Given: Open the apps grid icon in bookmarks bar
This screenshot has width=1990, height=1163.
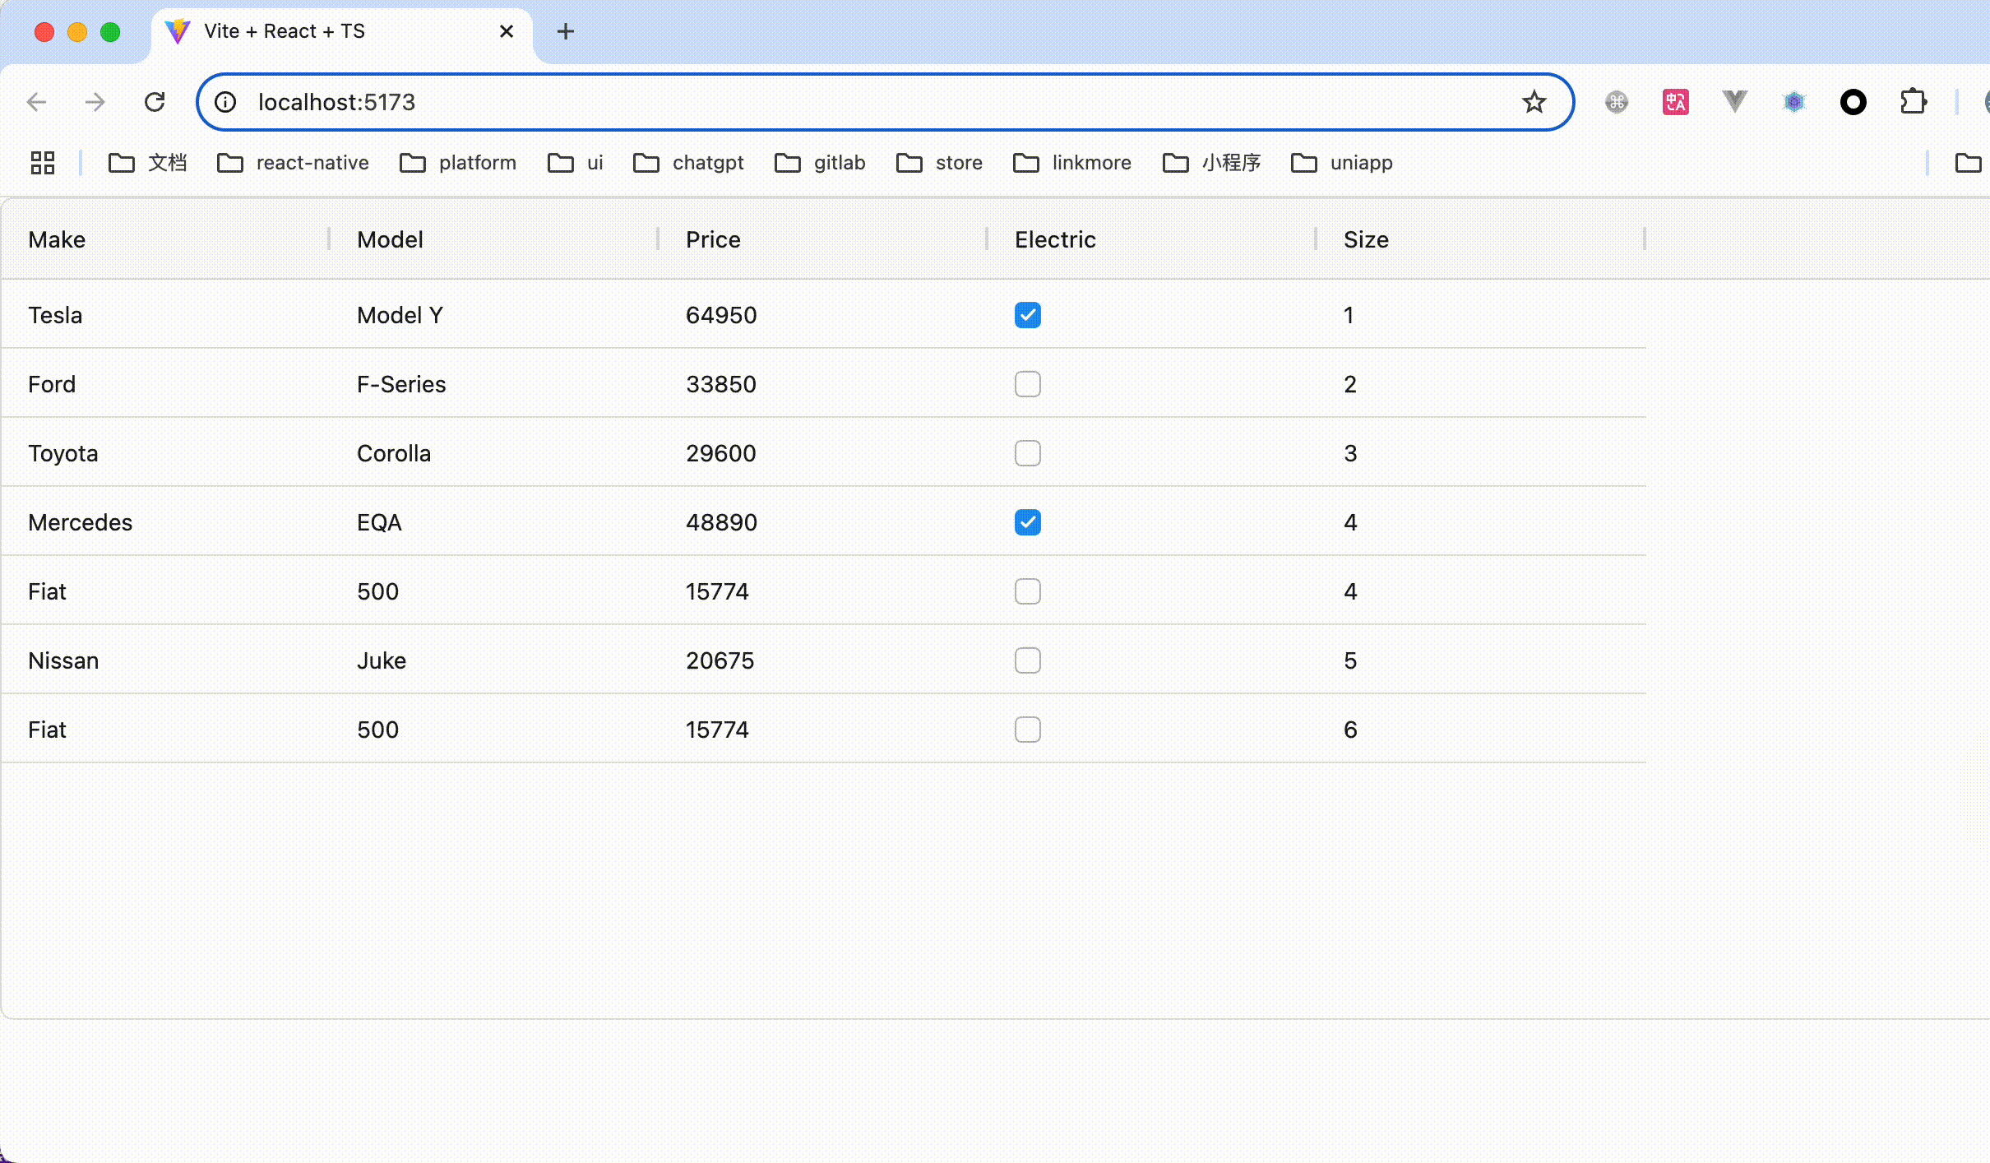Looking at the screenshot, I should click(x=42, y=163).
